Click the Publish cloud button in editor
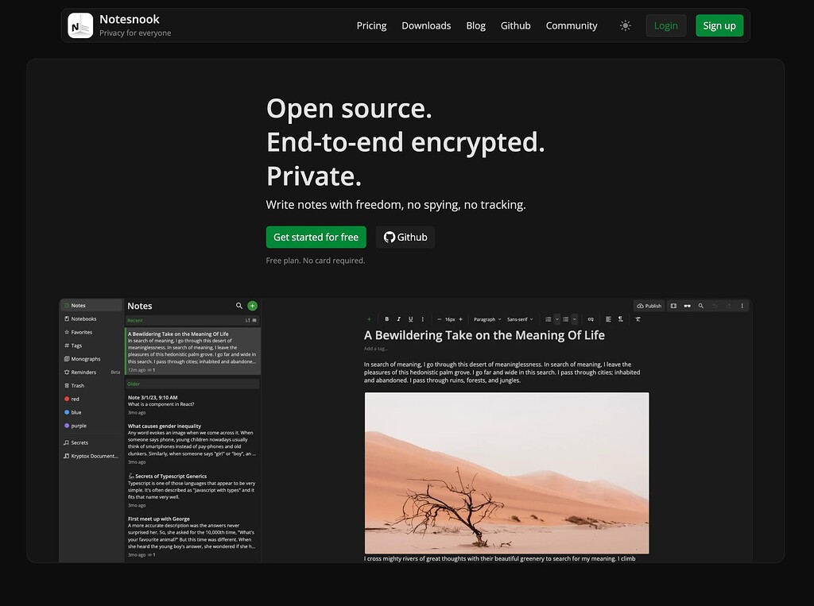Image resolution: width=814 pixels, height=606 pixels. point(649,306)
